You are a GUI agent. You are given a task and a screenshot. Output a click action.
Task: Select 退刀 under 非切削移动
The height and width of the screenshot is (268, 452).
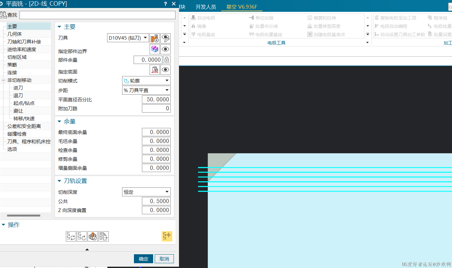coord(18,95)
